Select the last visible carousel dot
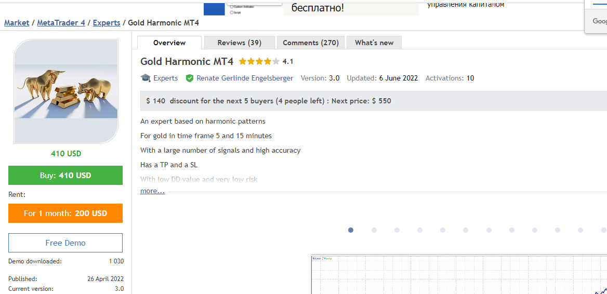 (603, 230)
